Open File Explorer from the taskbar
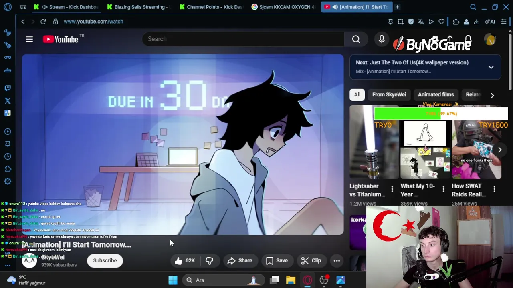 [x=291, y=280]
